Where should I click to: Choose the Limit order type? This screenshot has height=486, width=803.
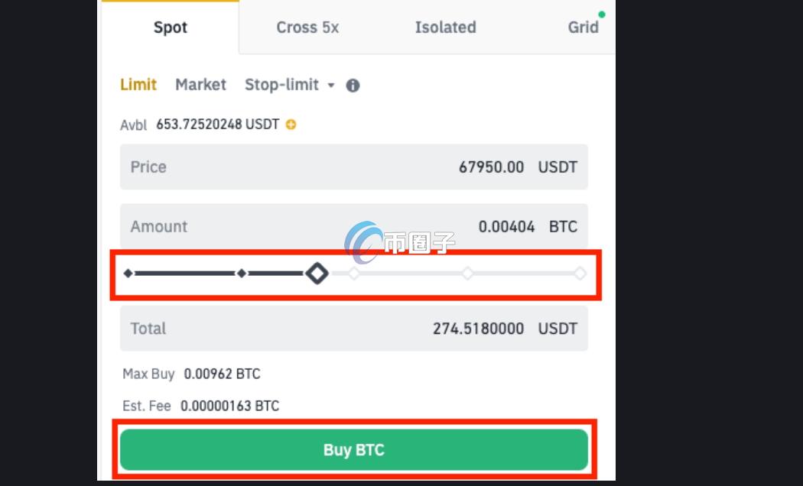138,85
